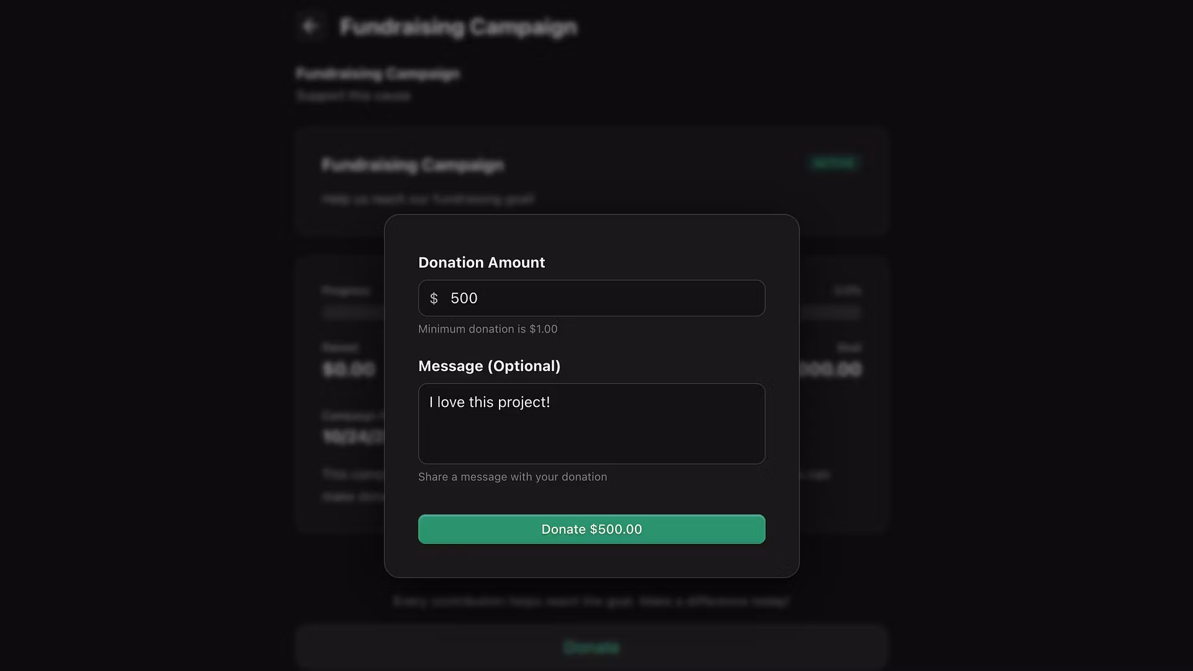The image size is (1193, 671).
Task: Click the blurred page title Fundraising Campaign
Action: click(459, 27)
